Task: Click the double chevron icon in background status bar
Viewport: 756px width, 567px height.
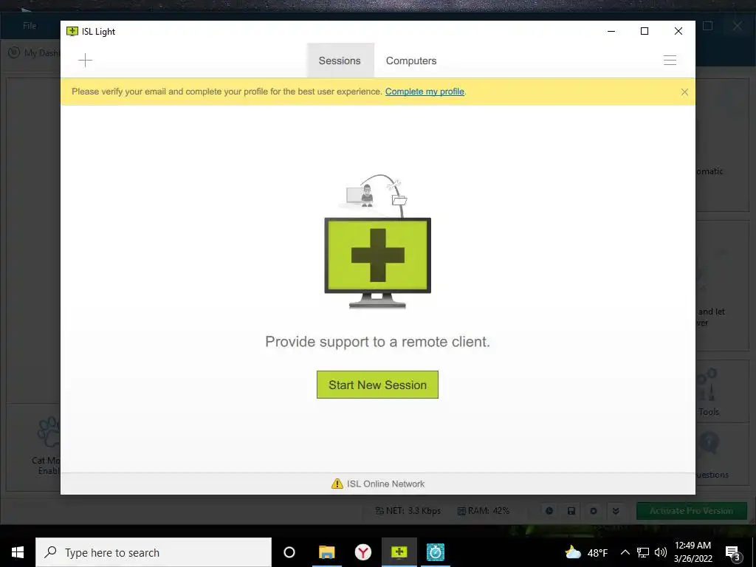Action: click(x=616, y=511)
